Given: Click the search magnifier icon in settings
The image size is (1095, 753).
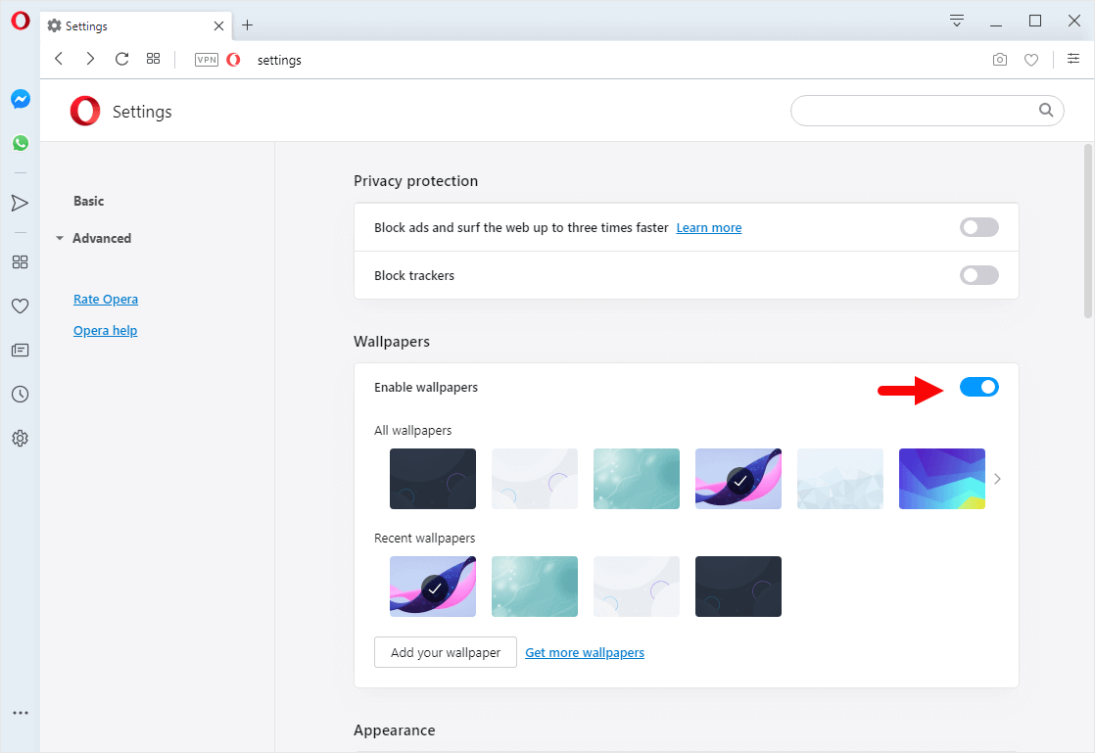Looking at the screenshot, I should pyautogui.click(x=1045, y=110).
